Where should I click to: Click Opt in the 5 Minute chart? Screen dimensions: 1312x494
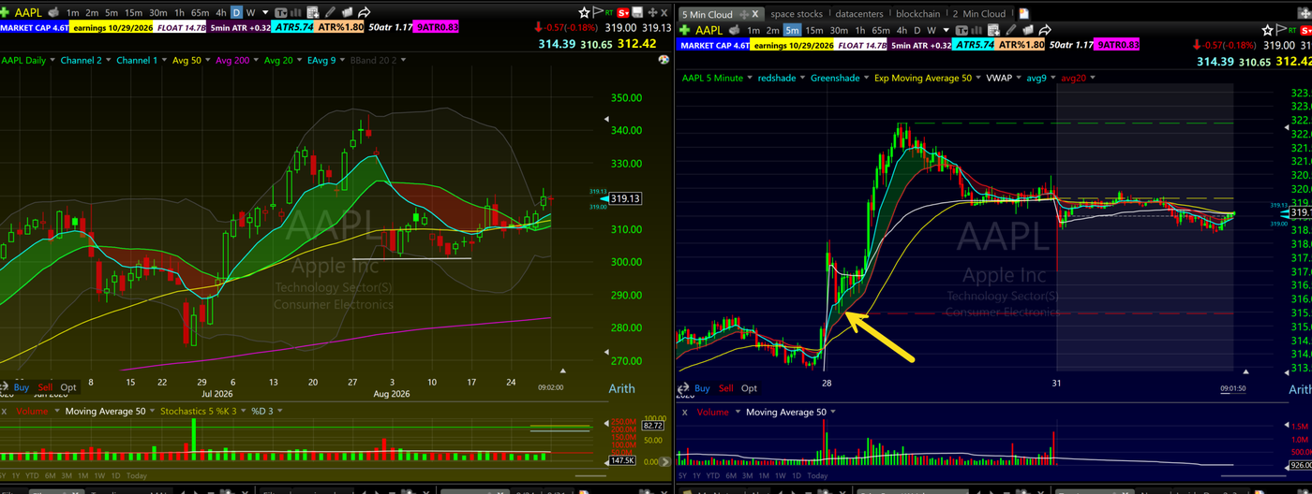[x=749, y=388]
